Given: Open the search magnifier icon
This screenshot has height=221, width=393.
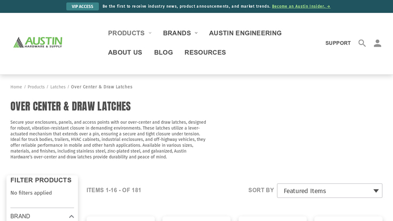Looking at the screenshot, I should [x=362, y=43].
